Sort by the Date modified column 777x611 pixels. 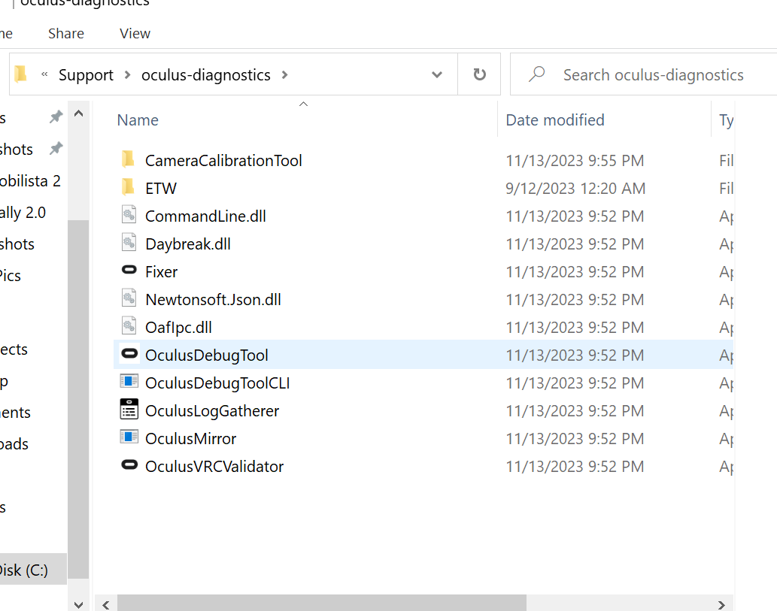555,120
